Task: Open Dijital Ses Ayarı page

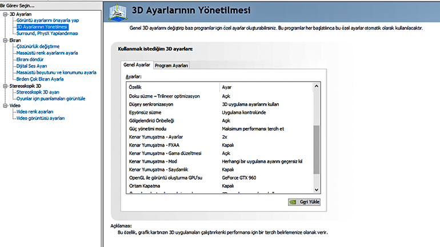Action: pos(31,66)
